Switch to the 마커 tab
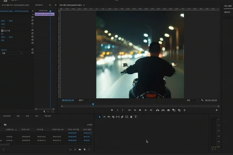The height and width of the screenshot is (155, 233). point(37,116)
